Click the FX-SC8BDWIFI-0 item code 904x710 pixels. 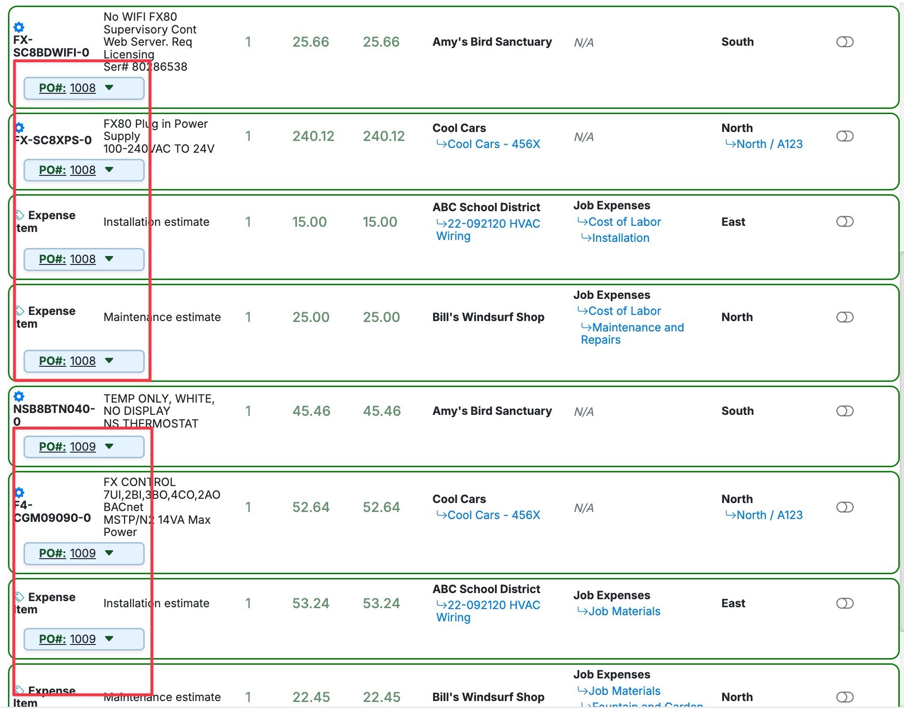pos(51,46)
